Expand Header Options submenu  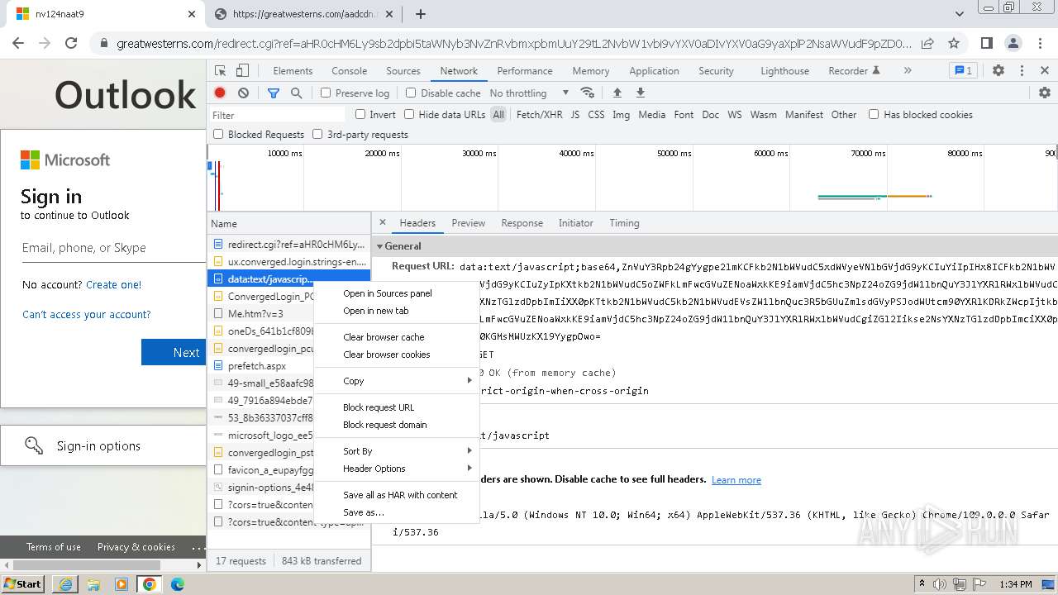click(x=395, y=469)
